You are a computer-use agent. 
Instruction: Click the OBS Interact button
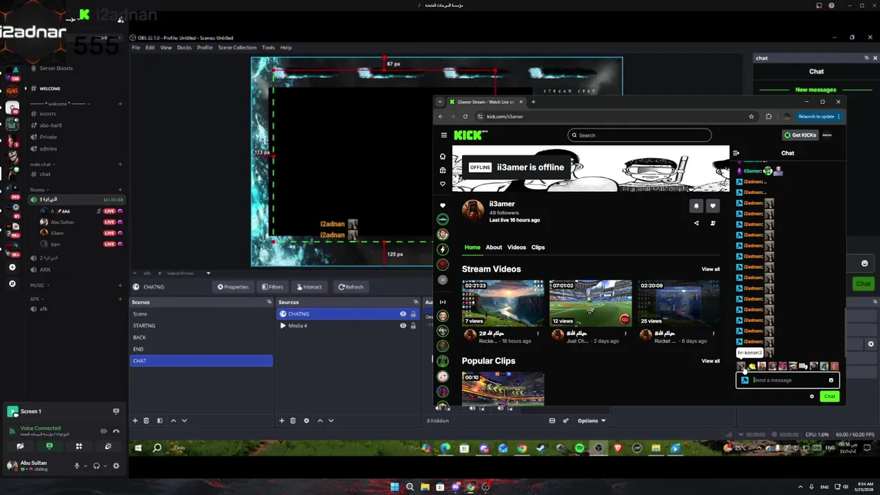309,287
